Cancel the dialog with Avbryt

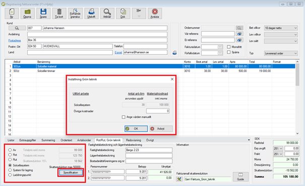coord(161,129)
